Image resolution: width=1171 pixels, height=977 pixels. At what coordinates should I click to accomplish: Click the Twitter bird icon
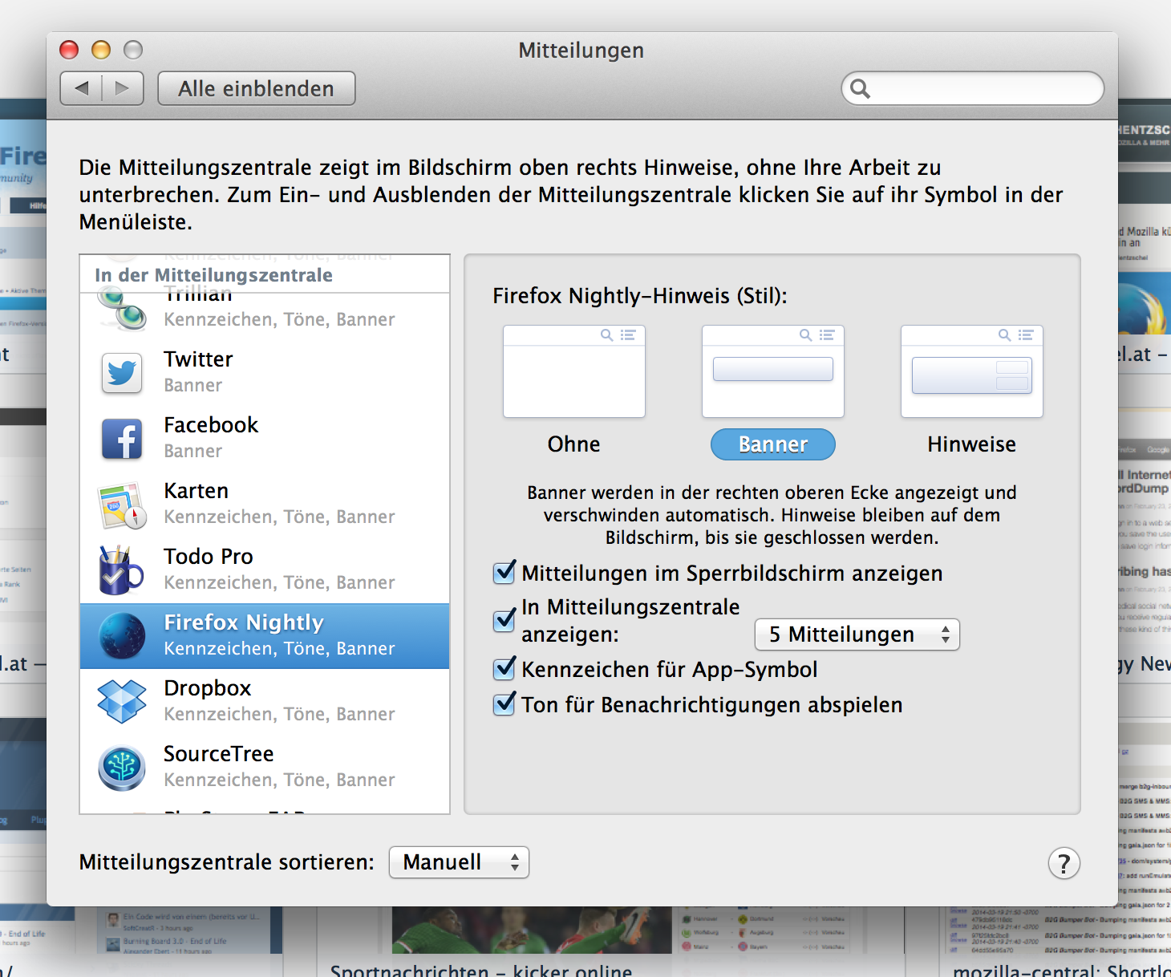[x=122, y=373]
